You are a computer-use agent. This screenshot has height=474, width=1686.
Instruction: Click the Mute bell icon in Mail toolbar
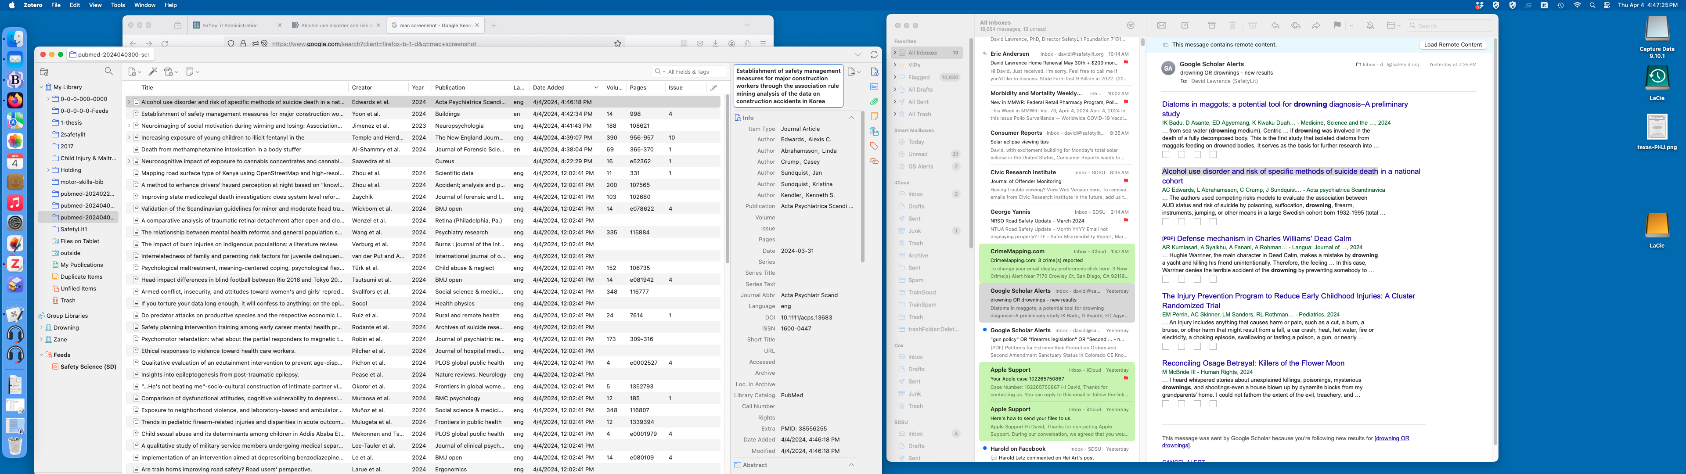coord(1370,25)
